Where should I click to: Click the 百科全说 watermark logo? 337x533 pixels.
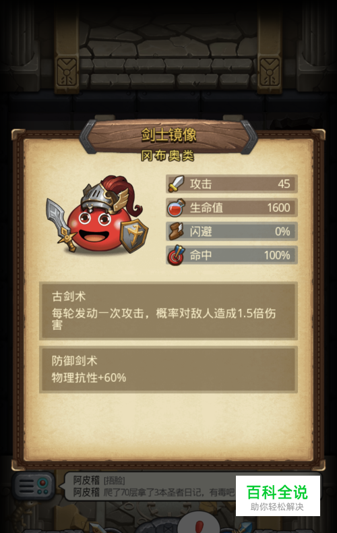pos(278,496)
